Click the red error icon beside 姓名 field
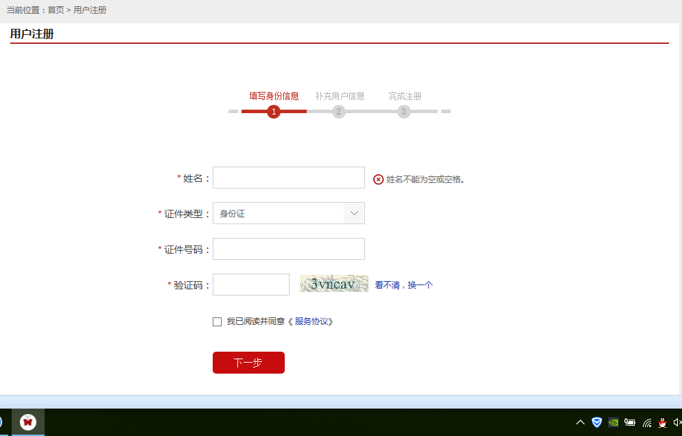This screenshot has height=436, width=682. point(378,178)
